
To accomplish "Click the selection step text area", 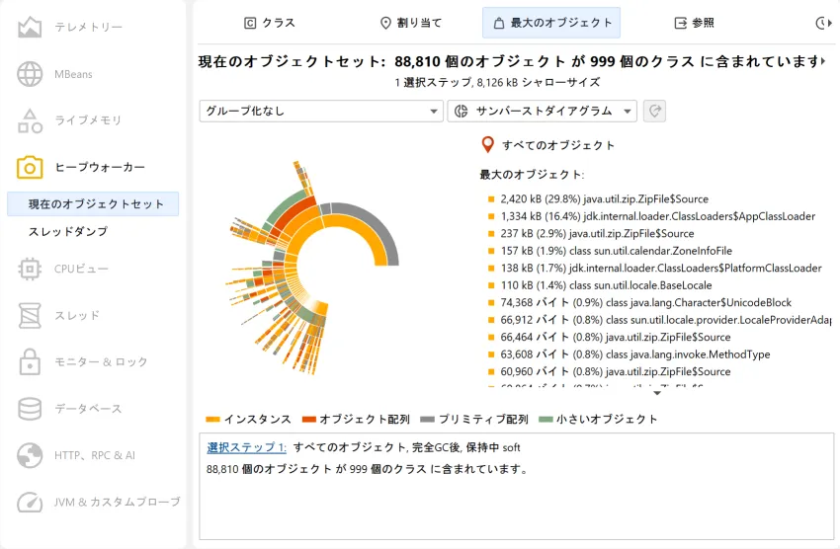I will pos(517,487).
